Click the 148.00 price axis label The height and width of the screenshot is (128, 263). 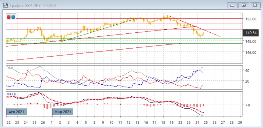(x=250, y=41)
